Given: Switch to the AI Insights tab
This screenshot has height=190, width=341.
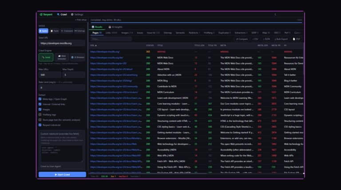Looking at the screenshot, I should point(115,27).
